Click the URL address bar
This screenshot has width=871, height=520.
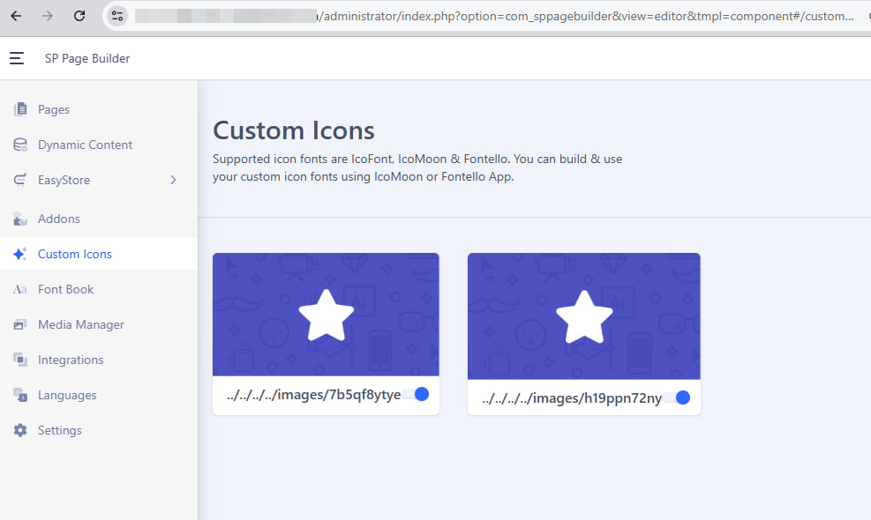[493, 16]
